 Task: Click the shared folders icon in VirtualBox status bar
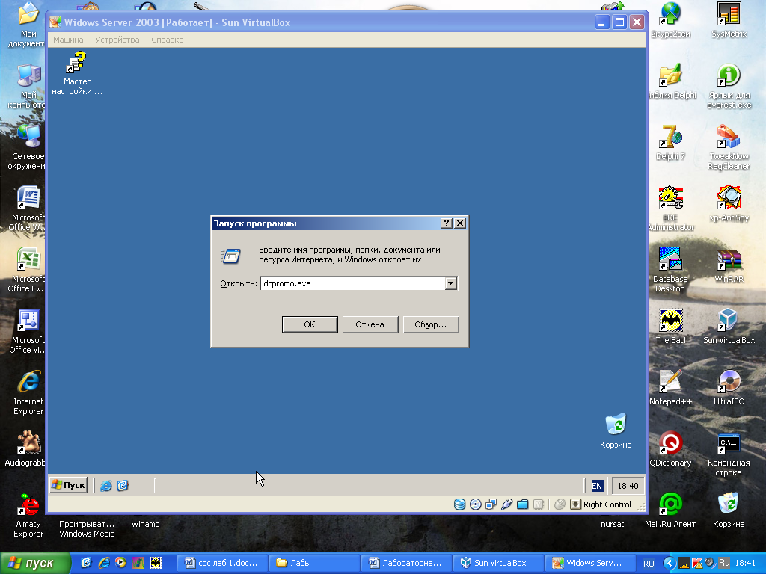(522, 504)
